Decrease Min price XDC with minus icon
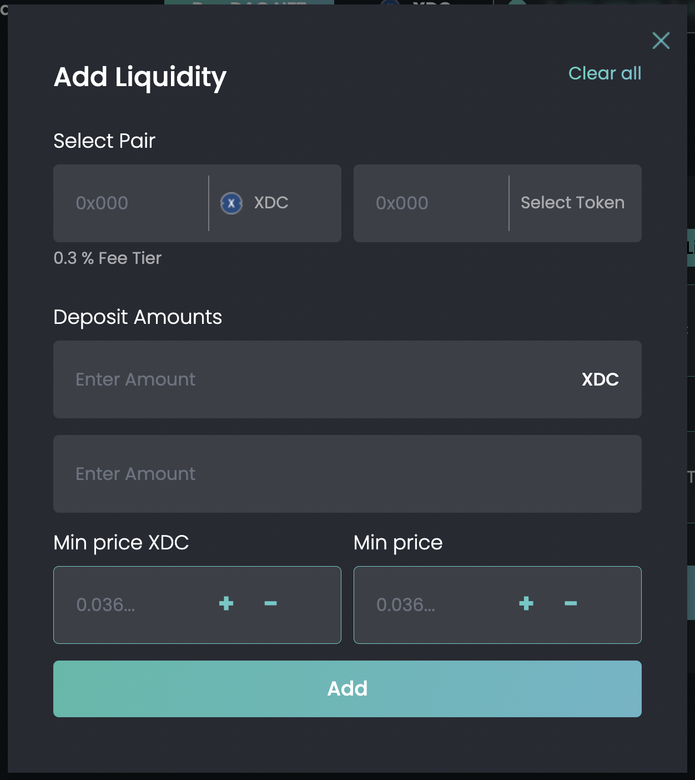Screen dimensions: 695x780 [x=270, y=604]
